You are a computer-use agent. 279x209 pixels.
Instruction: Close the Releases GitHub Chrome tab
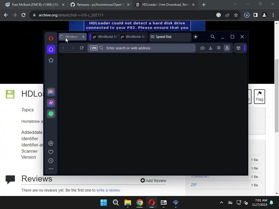pos(128,5)
